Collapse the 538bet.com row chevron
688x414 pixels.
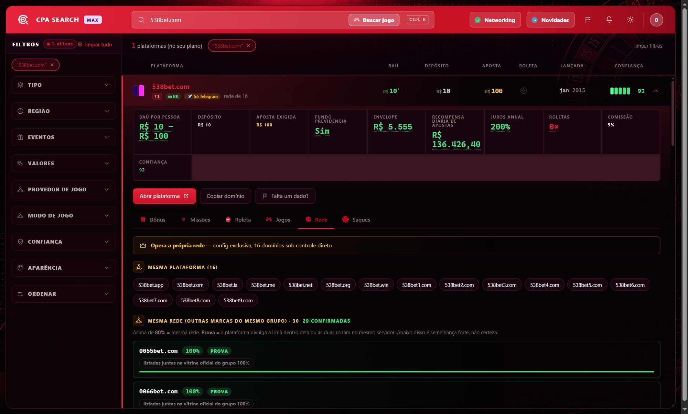(x=656, y=91)
